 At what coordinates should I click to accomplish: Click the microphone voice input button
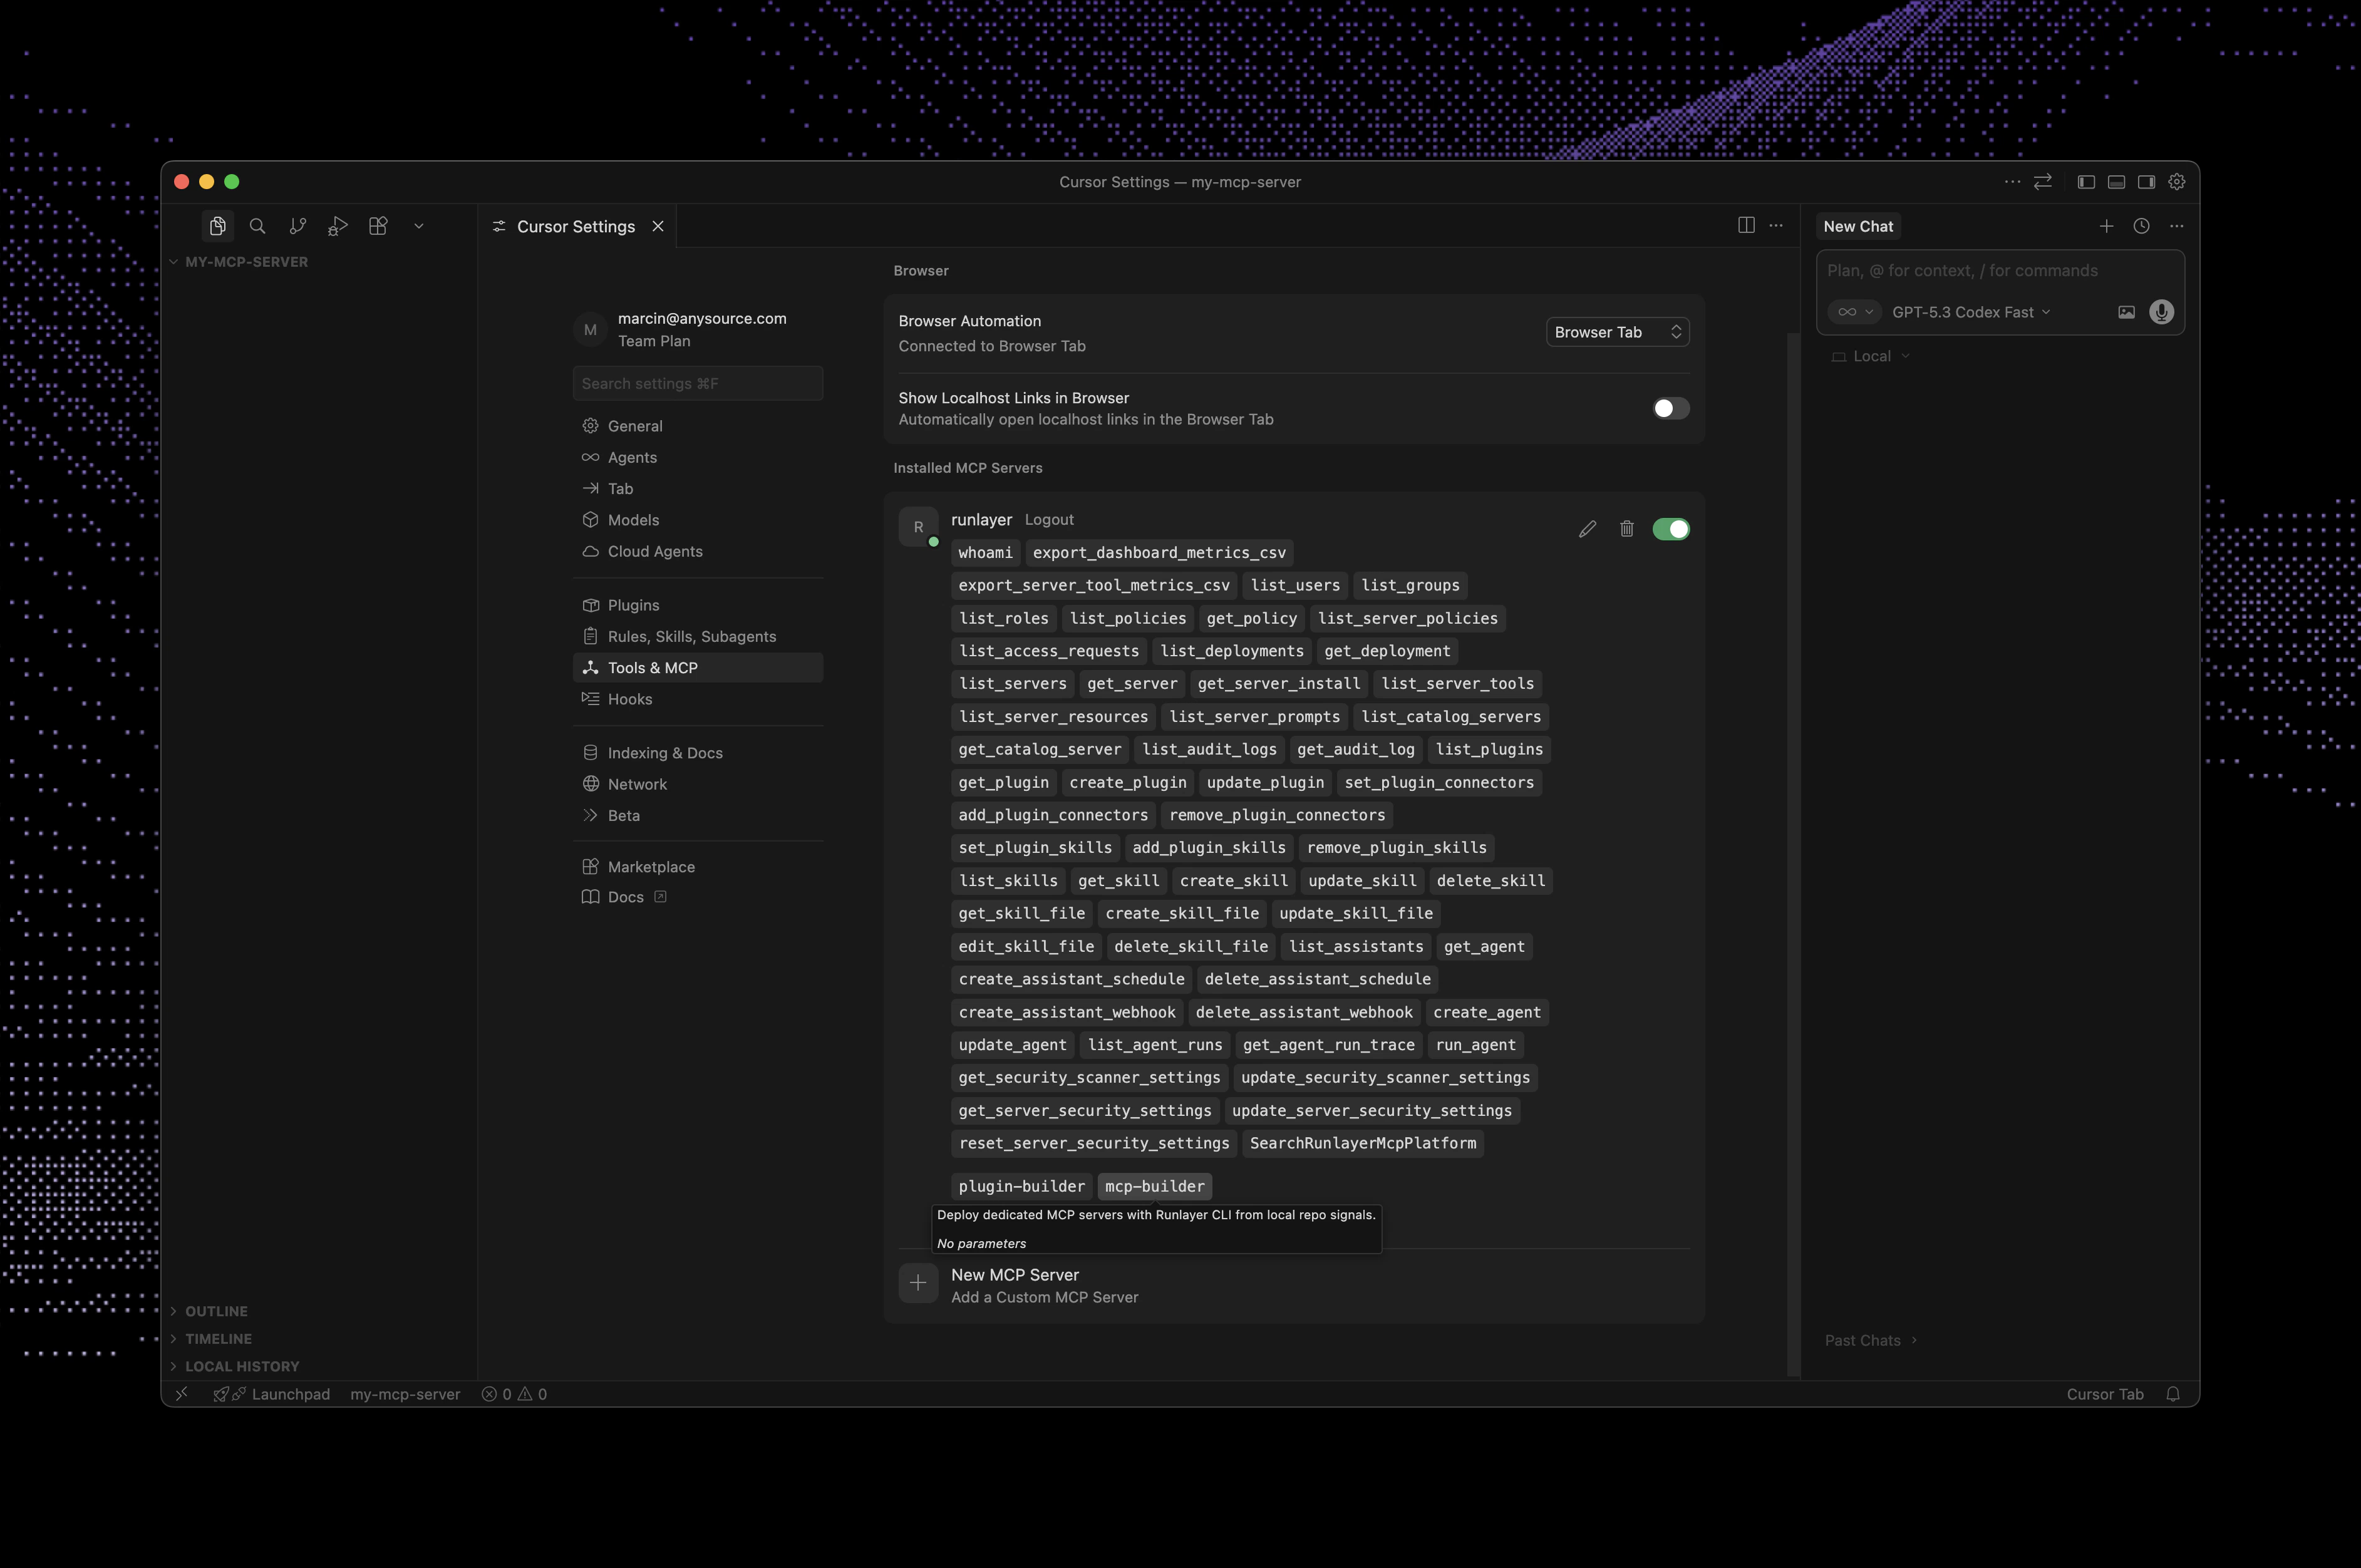[x=2161, y=312]
